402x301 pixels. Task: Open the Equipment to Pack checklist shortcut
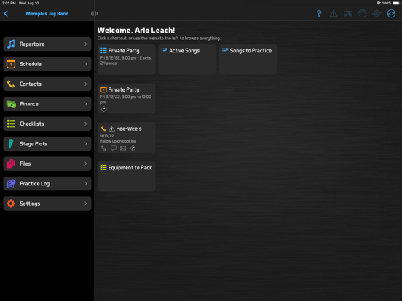click(127, 177)
